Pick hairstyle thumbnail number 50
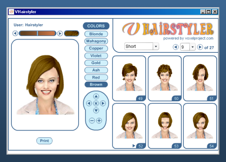226x162 pixels. 164,78
